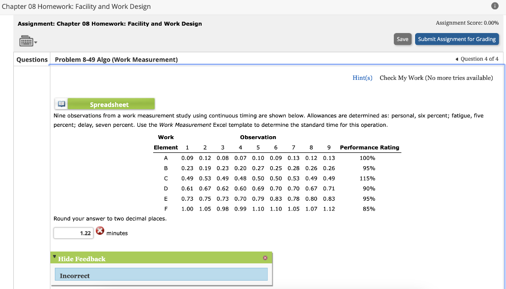Open the Questions tab
506x289 pixels.
click(x=32, y=60)
